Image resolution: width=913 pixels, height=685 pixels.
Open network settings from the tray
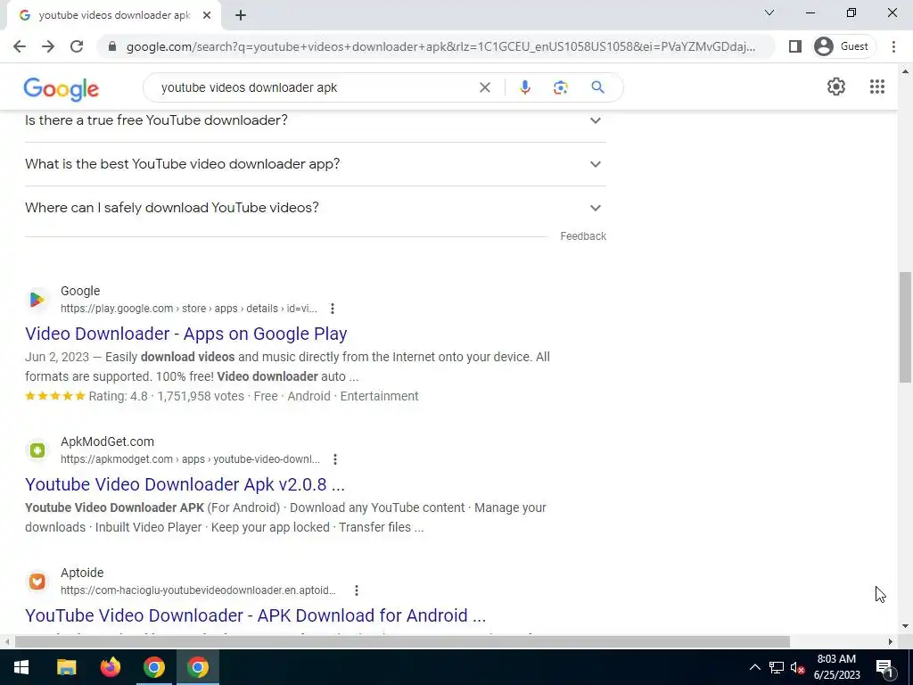[x=777, y=667]
